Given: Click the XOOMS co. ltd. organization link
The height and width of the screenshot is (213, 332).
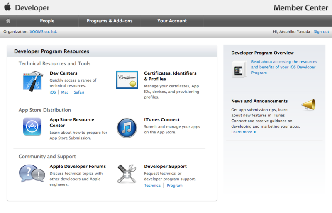Looking at the screenshot, I should coord(44,32).
